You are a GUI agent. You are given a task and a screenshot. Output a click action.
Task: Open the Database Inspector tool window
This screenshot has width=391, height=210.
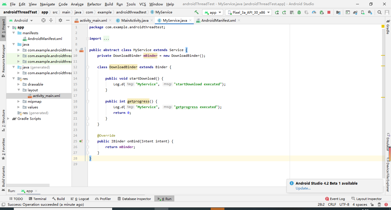(134, 199)
